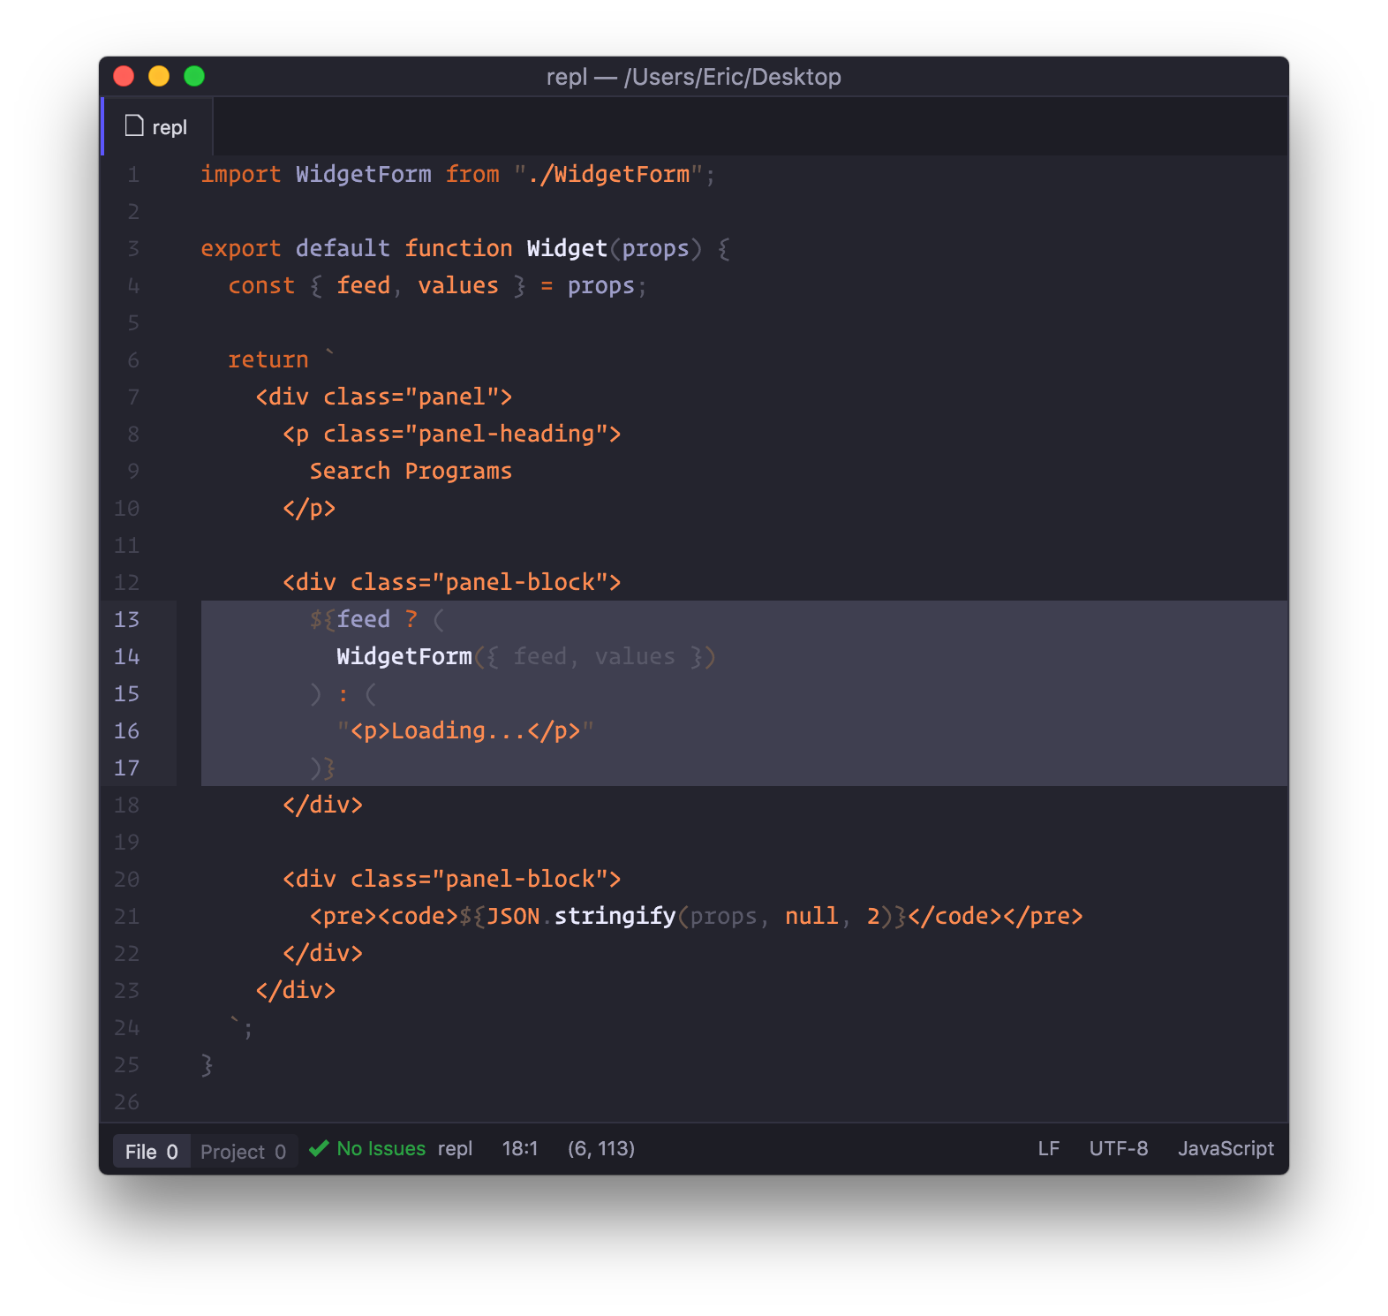Switch to Project 0 linter scope
Viewport: 1388px width, 1316px height.
click(x=243, y=1152)
